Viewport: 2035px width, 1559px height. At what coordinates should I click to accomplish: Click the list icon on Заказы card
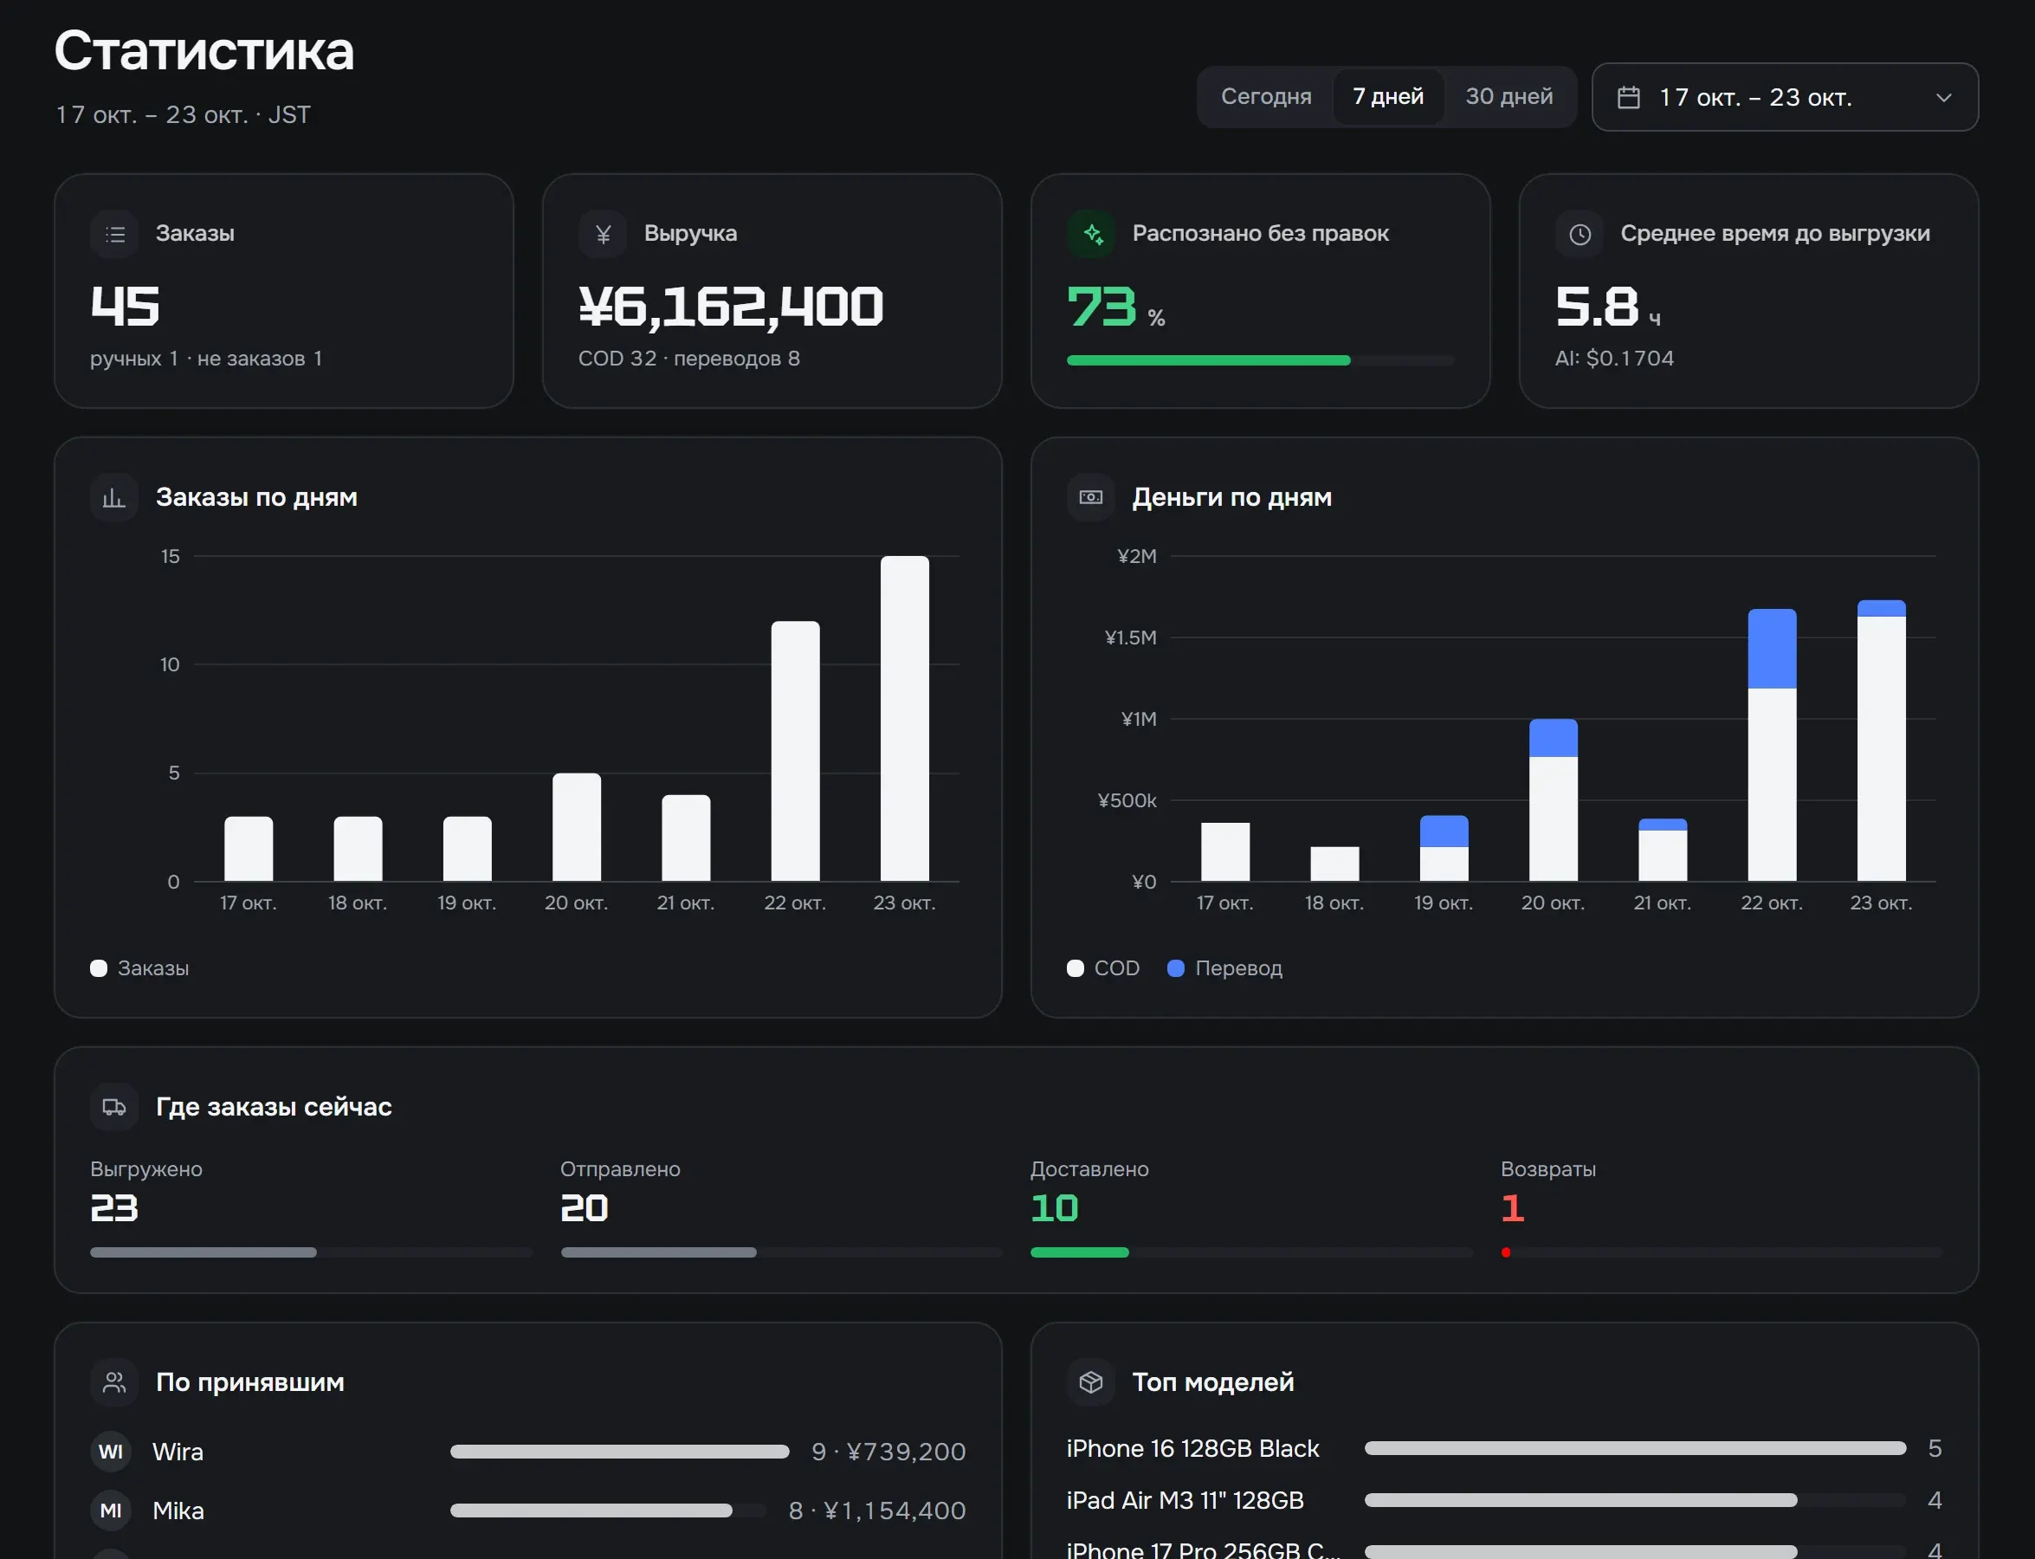[114, 234]
